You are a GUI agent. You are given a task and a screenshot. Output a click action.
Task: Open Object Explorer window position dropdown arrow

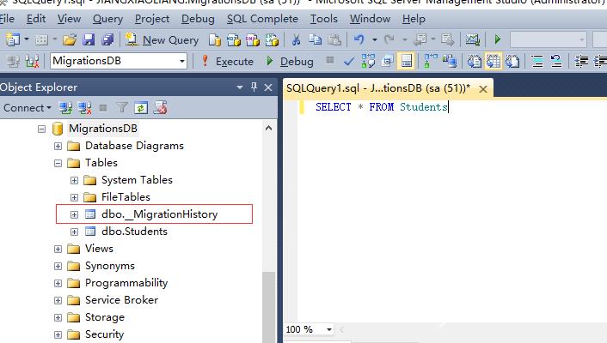coord(240,87)
